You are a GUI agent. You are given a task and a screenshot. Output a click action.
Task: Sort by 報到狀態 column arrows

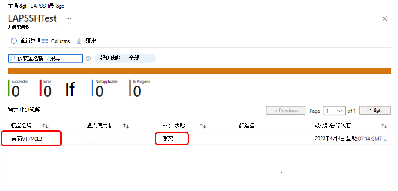point(202,126)
